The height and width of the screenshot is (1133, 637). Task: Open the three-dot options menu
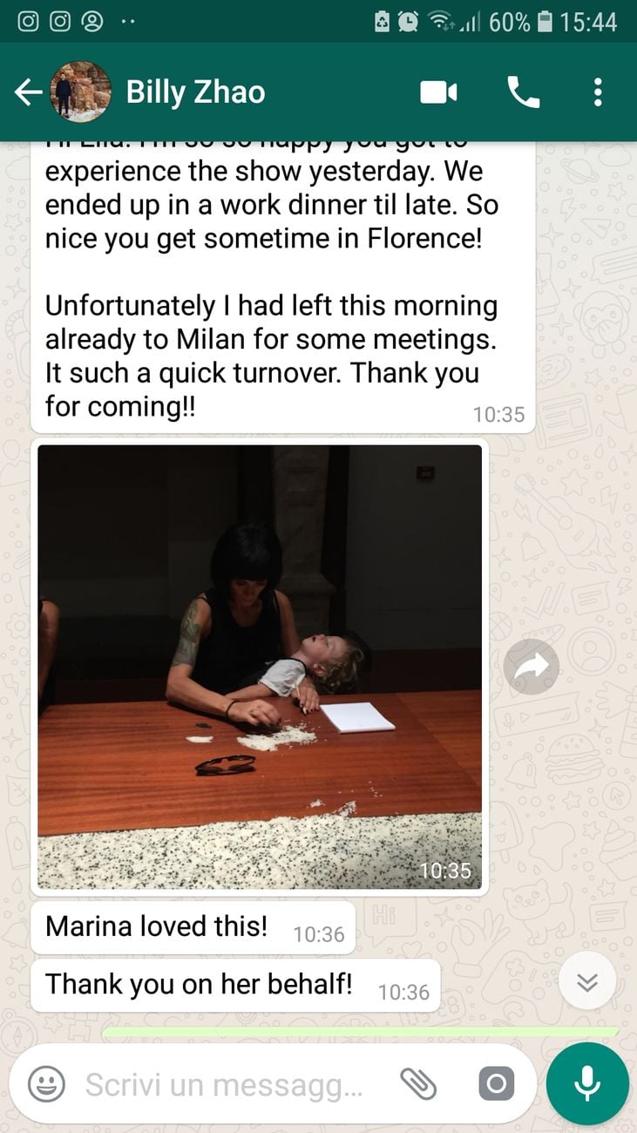click(598, 92)
